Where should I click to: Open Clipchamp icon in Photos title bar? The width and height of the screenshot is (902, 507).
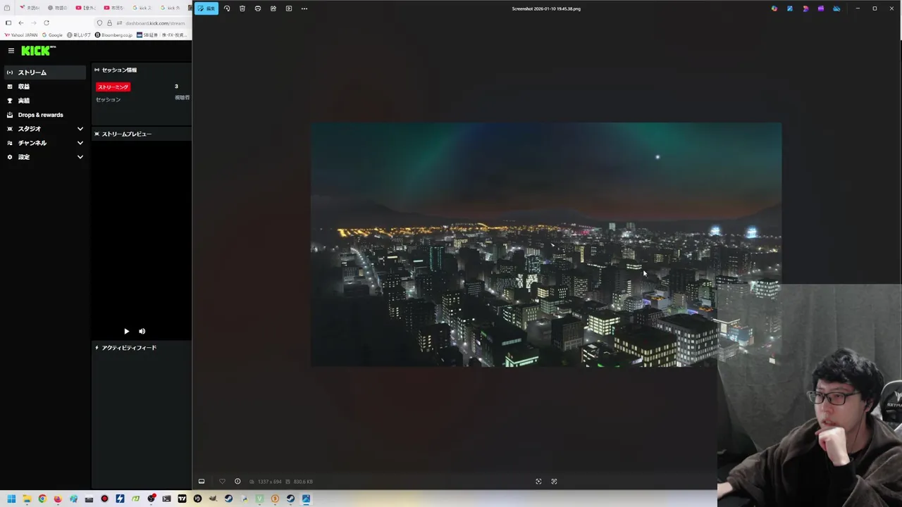coord(821,8)
